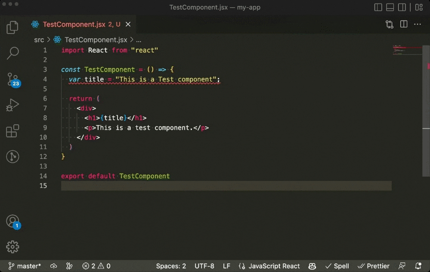Open the Extensions marketplace panel
This screenshot has width=430, height=272.
tap(12, 131)
